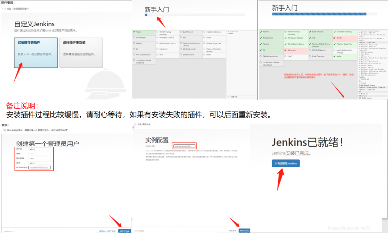388x233 pixels.
Task: Choose the 选择插件来安装 option card
Action: (x=81, y=52)
